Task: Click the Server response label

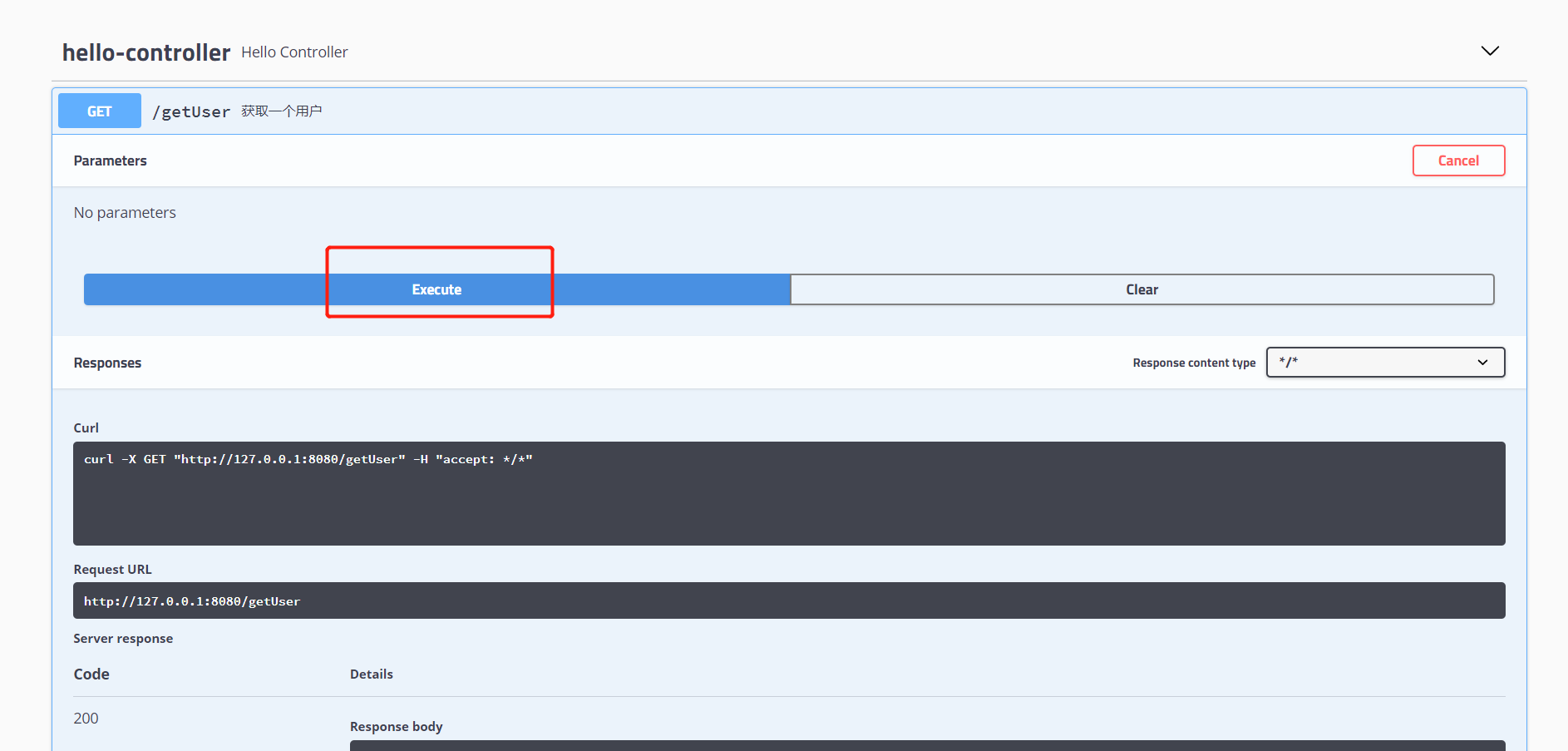Action: point(123,639)
